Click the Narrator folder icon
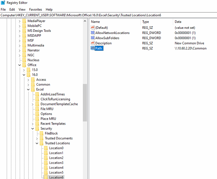 coord(24,50)
